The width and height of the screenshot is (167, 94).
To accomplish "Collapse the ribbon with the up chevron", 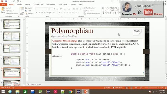I will coord(165,16).
